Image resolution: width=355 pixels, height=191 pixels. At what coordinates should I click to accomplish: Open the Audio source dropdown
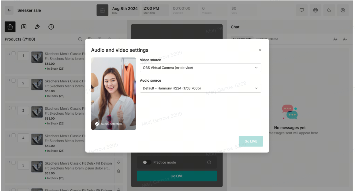[200, 88]
